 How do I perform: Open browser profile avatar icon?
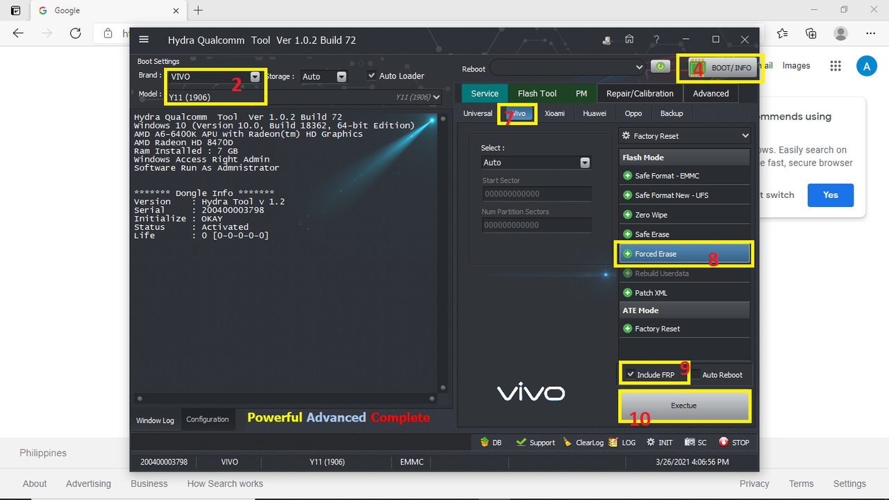(x=841, y=33)
